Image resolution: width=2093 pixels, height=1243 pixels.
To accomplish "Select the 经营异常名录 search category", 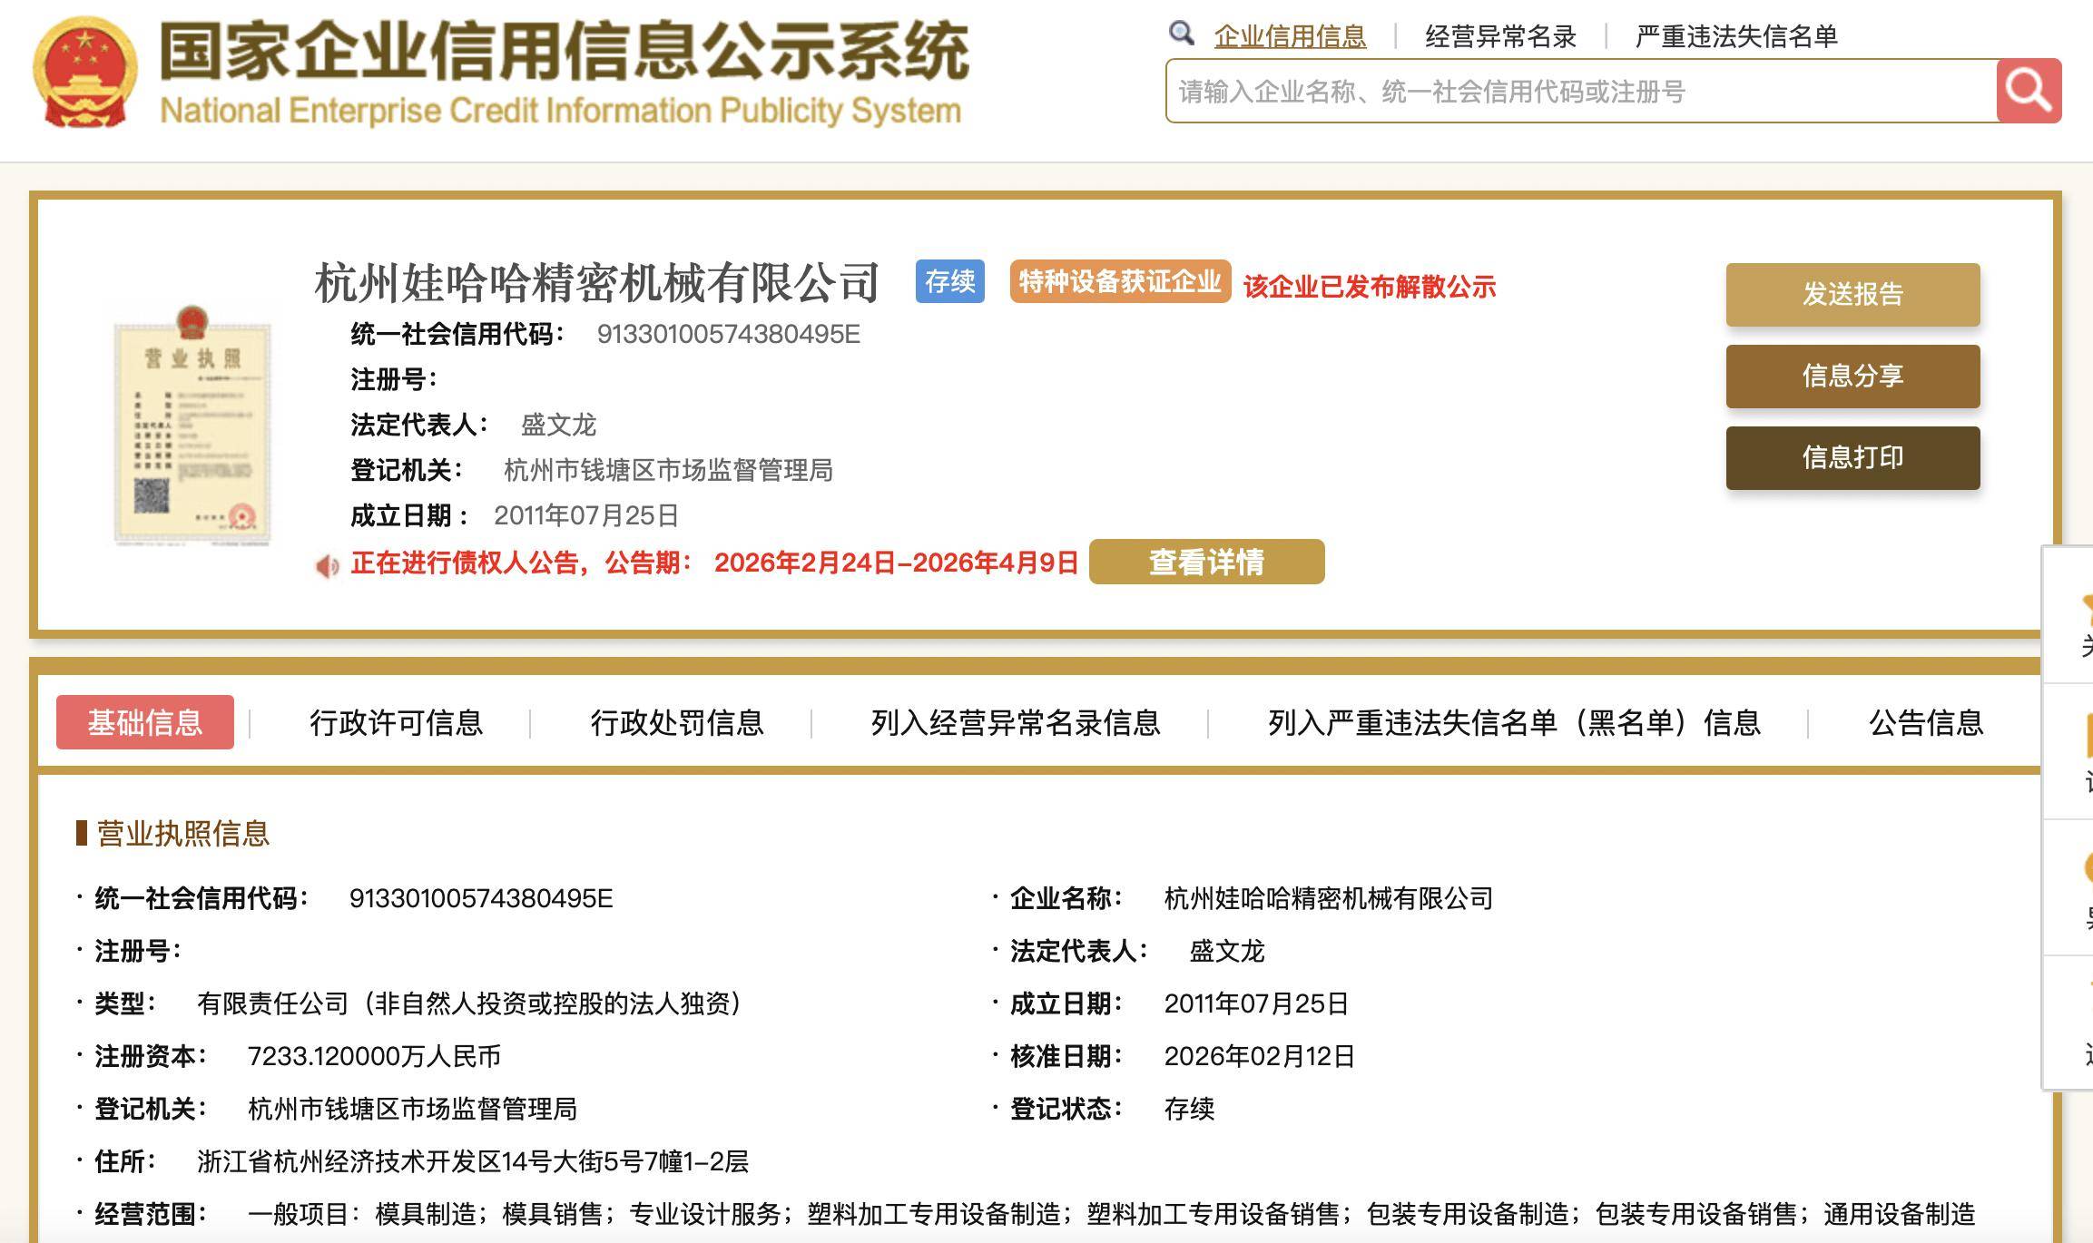I will pos(1500,36).
